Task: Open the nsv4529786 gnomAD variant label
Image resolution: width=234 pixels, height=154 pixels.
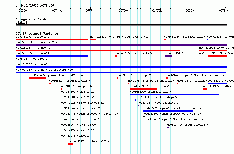Action: [x=89, y=114]
